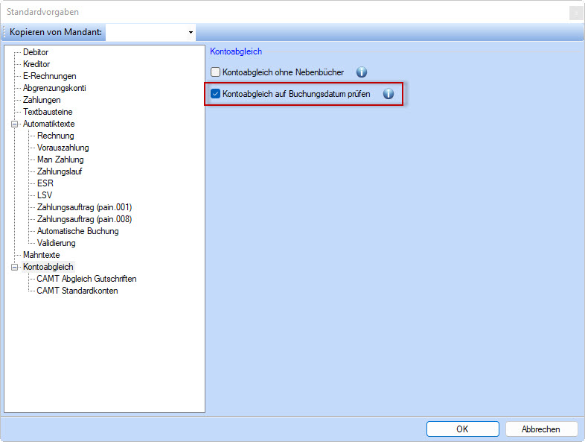The image size is (585, 442).
Task: Open the Kopieren von Mandant dropdown
Action: point(191,32)
